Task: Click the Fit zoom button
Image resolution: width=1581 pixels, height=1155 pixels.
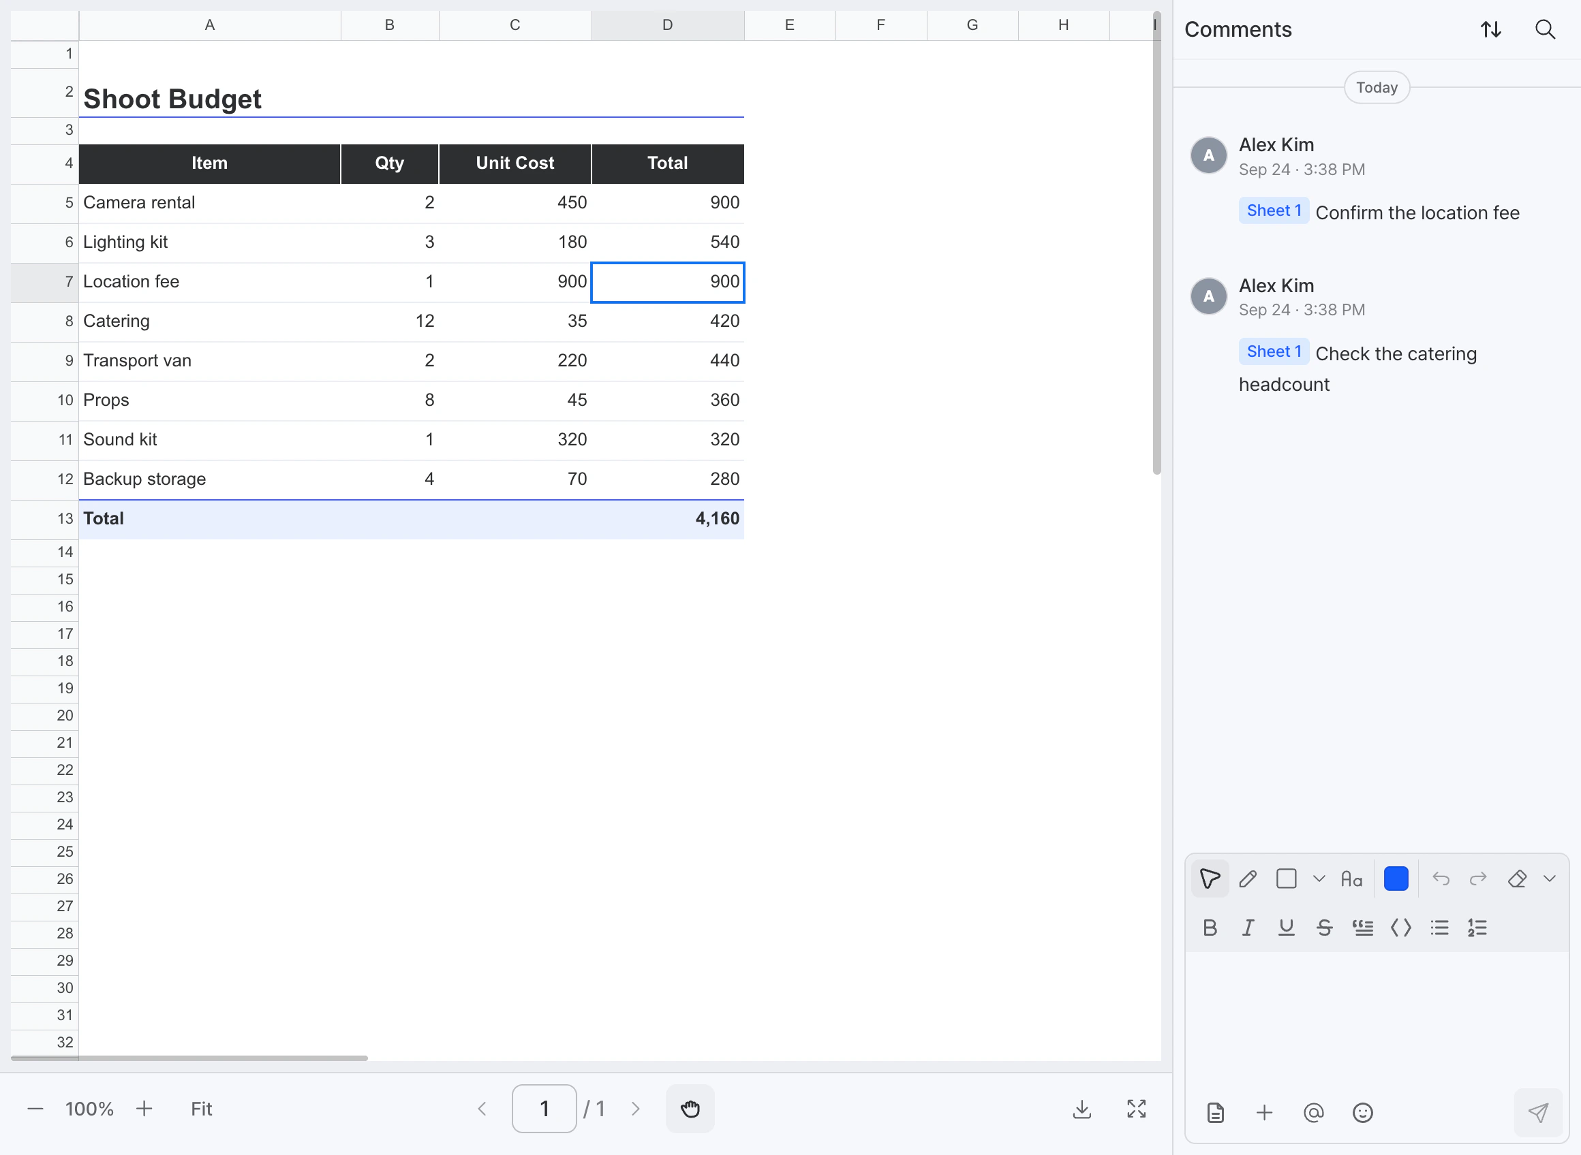Action: pyautogui.click(x=202, y=1109)
